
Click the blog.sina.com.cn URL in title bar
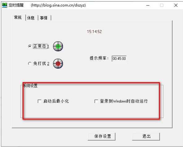click(x=58, y=5)
